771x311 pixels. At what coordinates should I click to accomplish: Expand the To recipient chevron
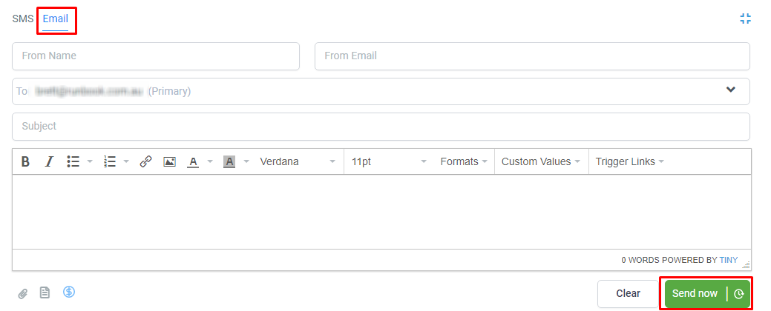tap(731, 90)
